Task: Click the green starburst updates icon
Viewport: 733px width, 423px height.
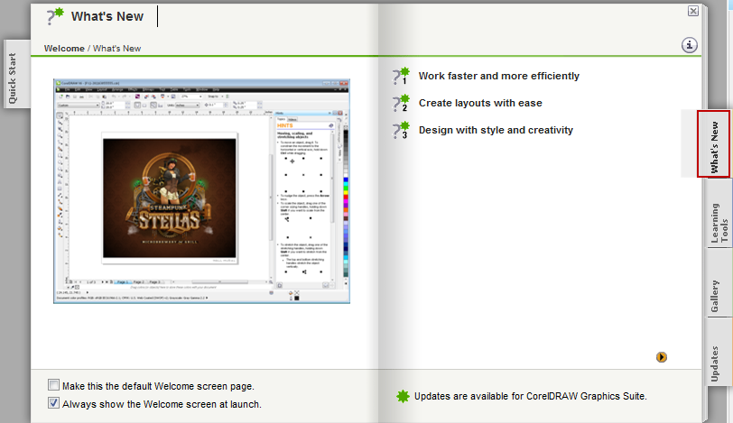Action: pos(403,396)
